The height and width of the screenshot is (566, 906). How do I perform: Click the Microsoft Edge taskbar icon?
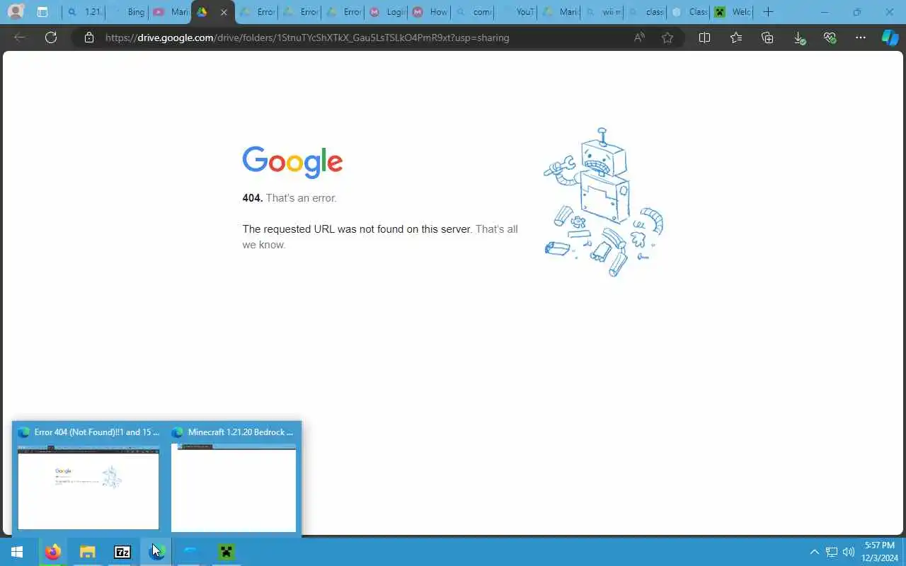click(x=156, y=552)
